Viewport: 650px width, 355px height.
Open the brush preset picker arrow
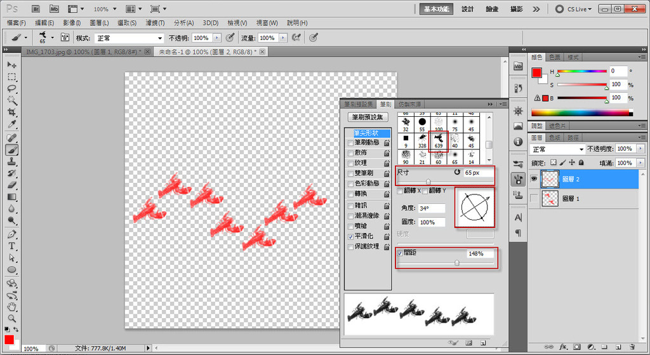pos(52,37)
